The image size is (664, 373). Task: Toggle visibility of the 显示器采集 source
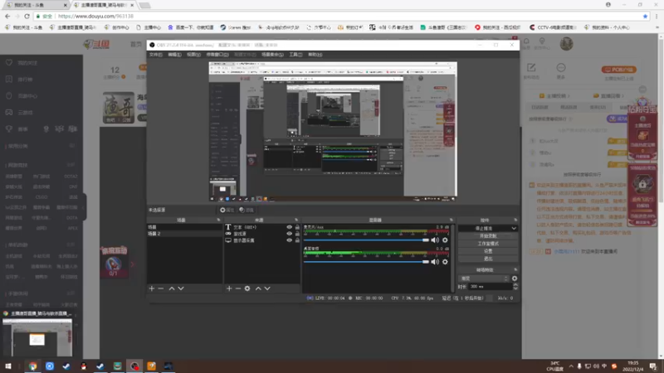pos(289,240)
